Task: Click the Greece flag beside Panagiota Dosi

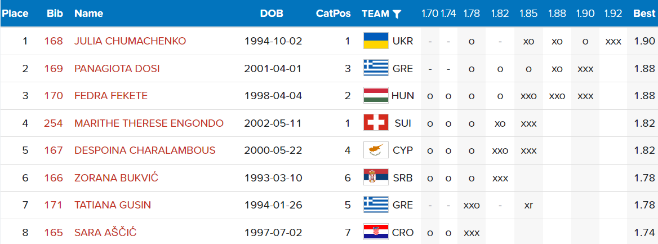Action: tap(376, 68)
